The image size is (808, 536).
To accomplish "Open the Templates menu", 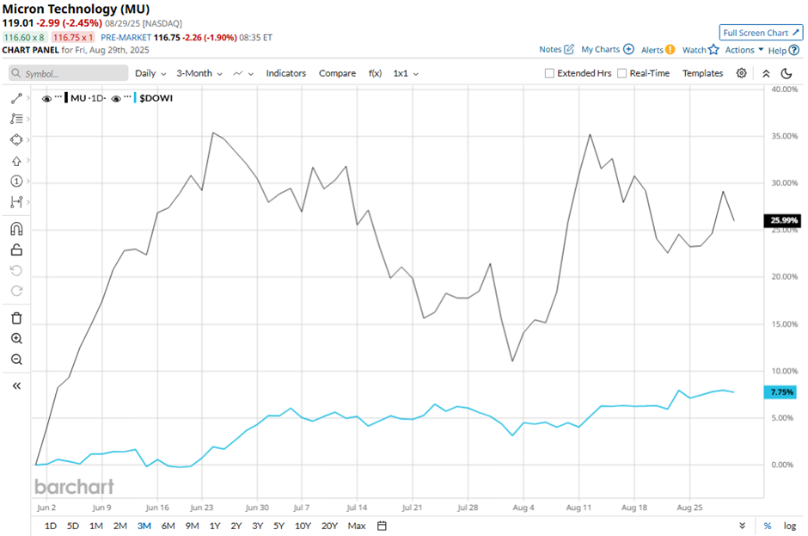I will tap(703, 73).
